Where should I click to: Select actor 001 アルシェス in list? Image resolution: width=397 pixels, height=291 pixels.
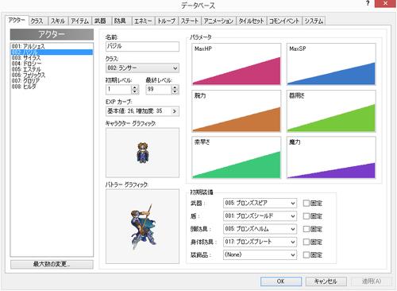(52, 46)
